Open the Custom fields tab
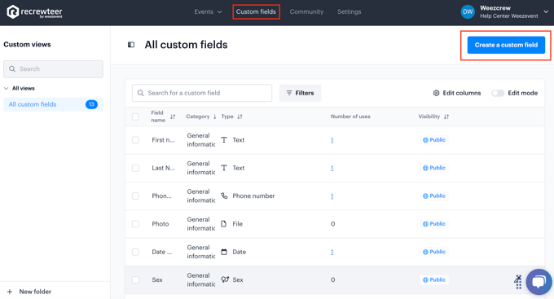The width and height of the screenshot is (554, 299). [256, 11]
